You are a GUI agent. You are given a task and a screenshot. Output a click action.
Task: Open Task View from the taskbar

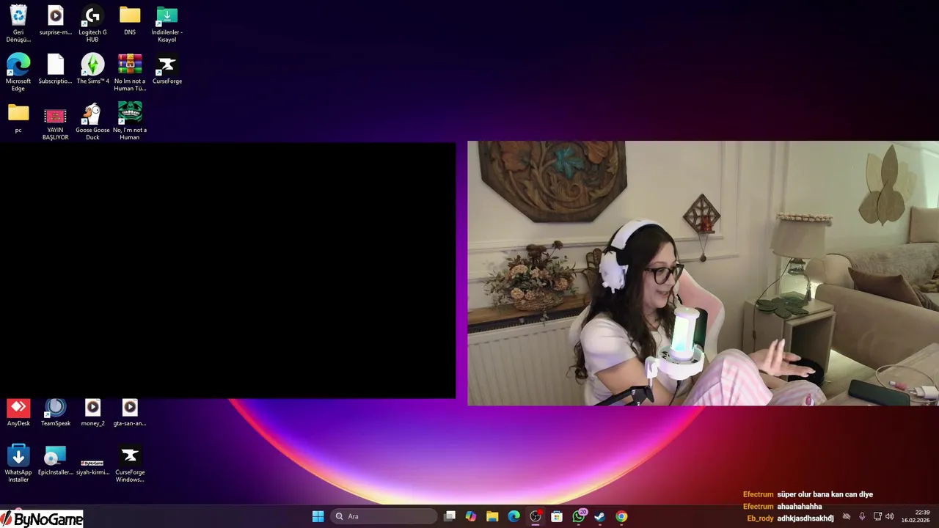point(450,516)
